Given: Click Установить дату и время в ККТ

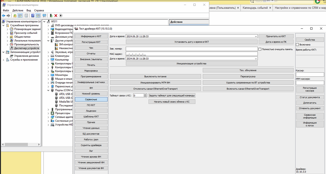Looking at the screenshot, I should point(192,42).
